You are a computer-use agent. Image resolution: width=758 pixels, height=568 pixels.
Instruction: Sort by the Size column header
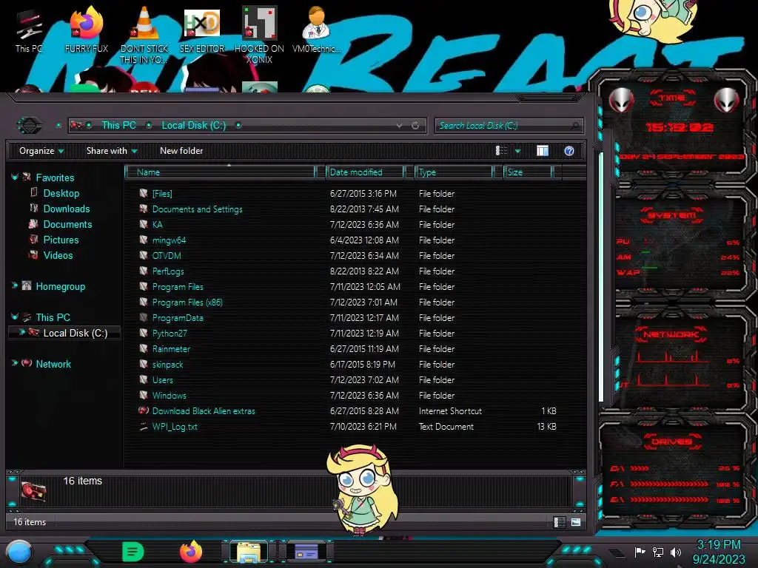coord(527,172)
